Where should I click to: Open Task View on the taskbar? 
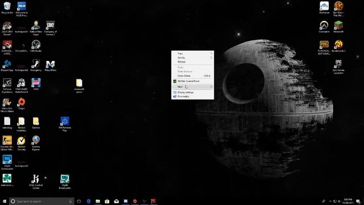pyautogui.click(x=79, y=201)
